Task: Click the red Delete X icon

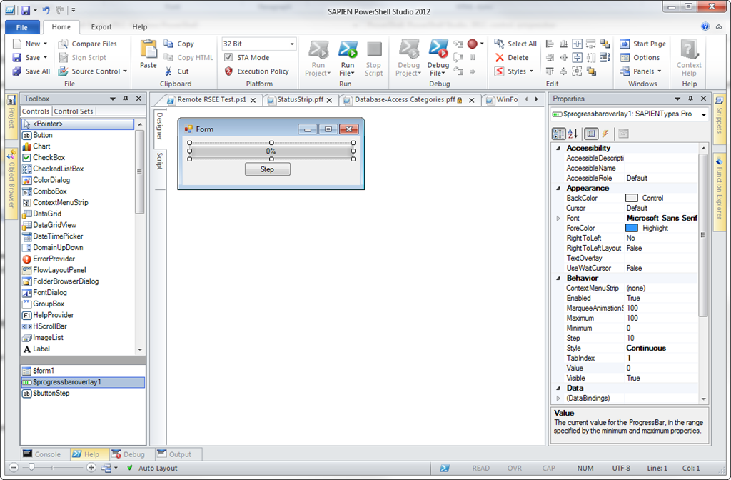Action: [x=499, y=58]
